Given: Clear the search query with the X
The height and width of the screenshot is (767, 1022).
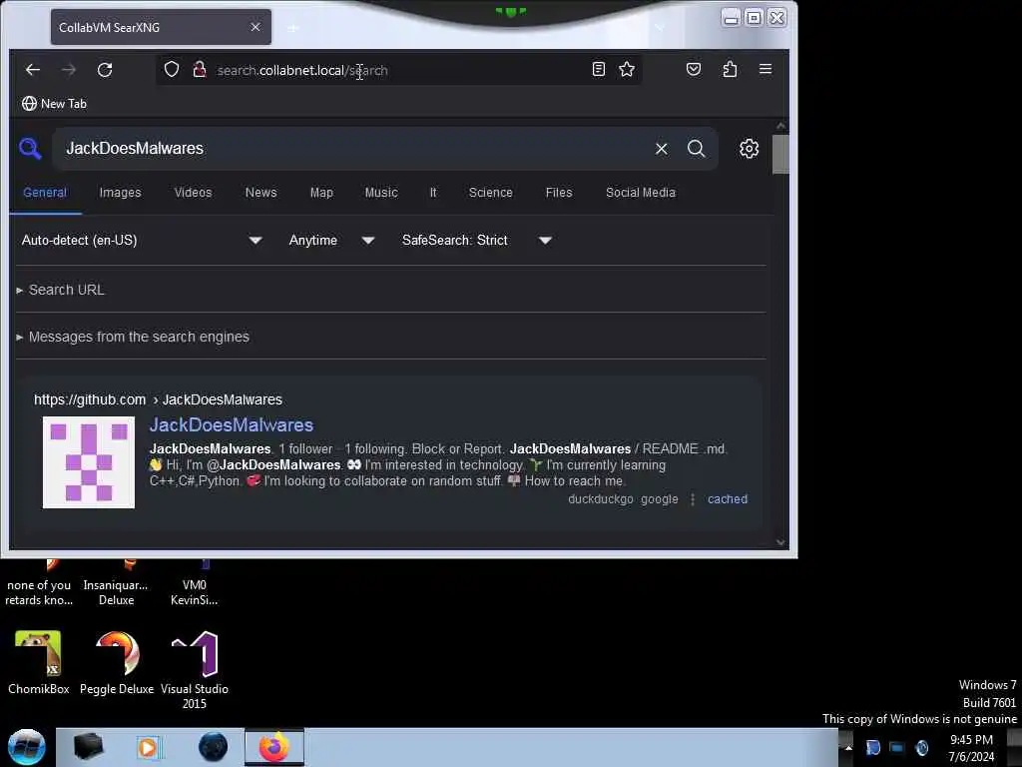Looking at the screenshot, I should tap(662, 149).
